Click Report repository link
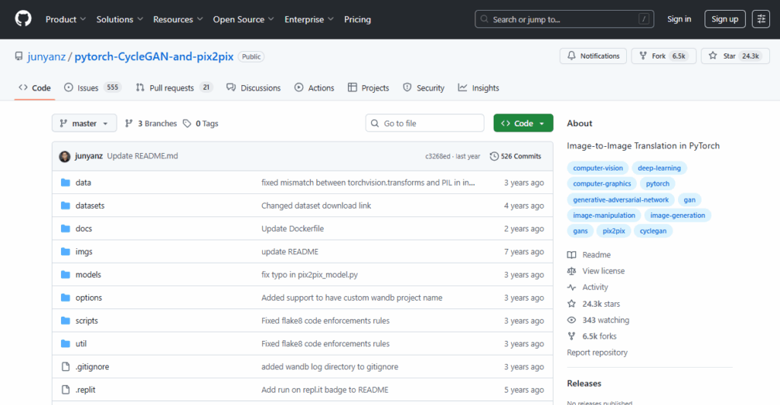The width and height of the screenshot is (780, 405). point(597,352)
